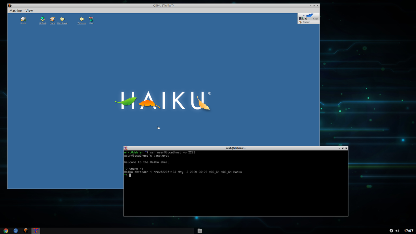Screen dimensions: 416x234
Task: Focus the terminal prompt cursor
Action: (130, 175)
